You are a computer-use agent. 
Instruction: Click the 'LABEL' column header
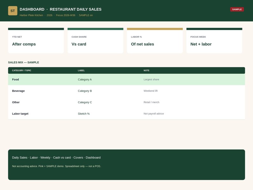coord(81,70)
